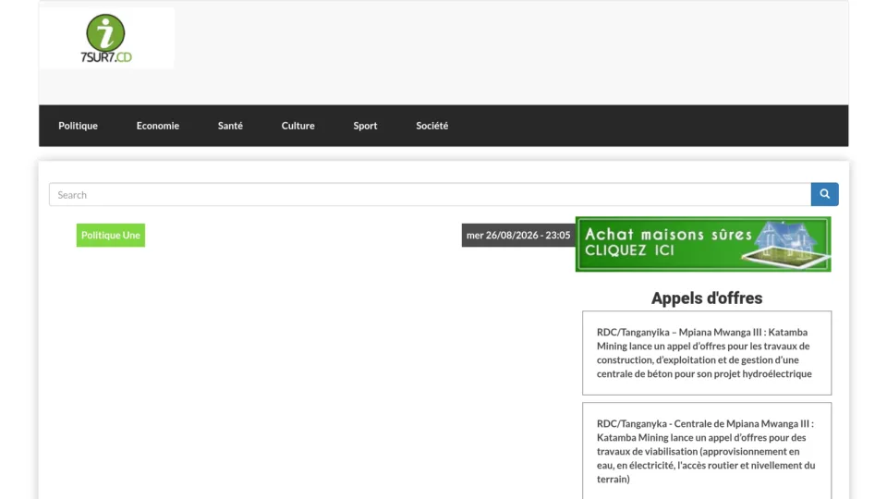
Task: Open the Société section
Action: click(x=432, y=126)
